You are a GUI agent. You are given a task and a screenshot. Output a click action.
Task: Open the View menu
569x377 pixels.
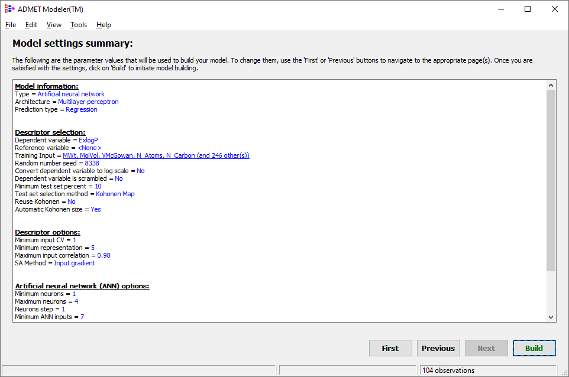tap(54, 25)
